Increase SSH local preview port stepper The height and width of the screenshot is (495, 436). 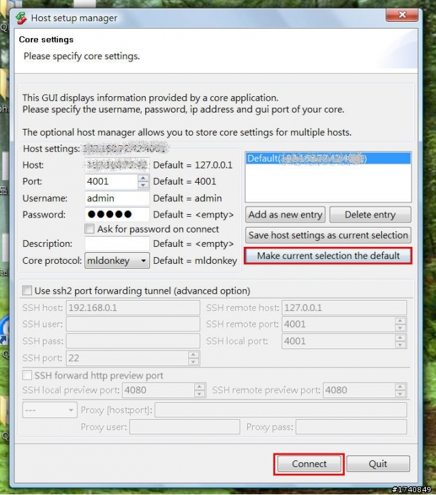point(199,387)
